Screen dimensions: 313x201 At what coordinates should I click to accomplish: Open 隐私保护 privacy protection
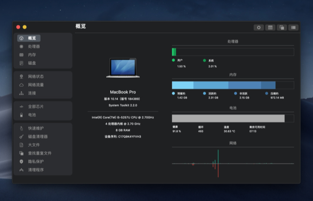36,161
